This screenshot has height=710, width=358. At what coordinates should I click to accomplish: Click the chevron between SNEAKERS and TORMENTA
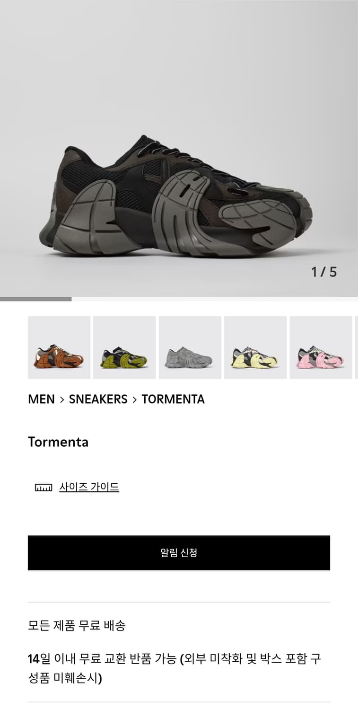point(134,399)
